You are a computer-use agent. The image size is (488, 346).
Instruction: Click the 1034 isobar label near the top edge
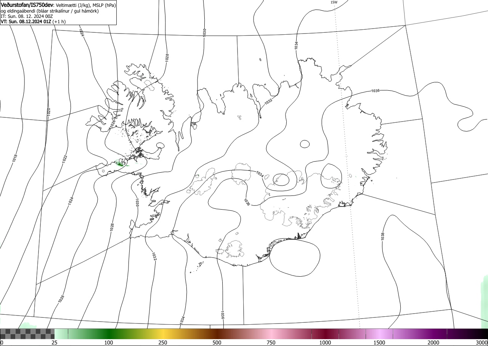[x=296, y=45]
